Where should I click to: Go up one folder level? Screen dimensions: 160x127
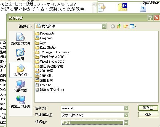(119, 26)
